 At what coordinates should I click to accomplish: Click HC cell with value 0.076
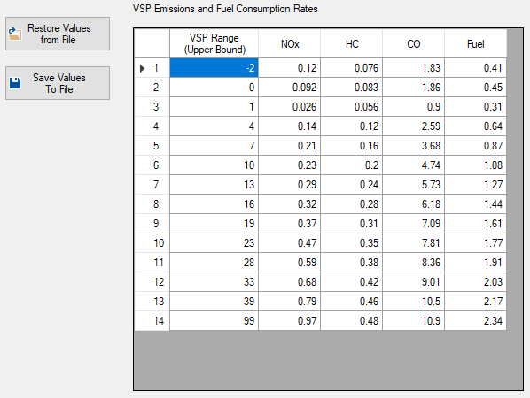tap(352, 68)
